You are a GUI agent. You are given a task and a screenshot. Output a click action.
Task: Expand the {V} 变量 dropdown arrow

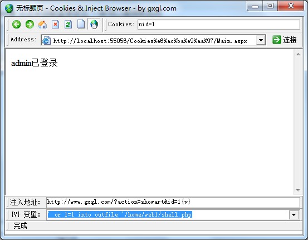pos(294,214)
